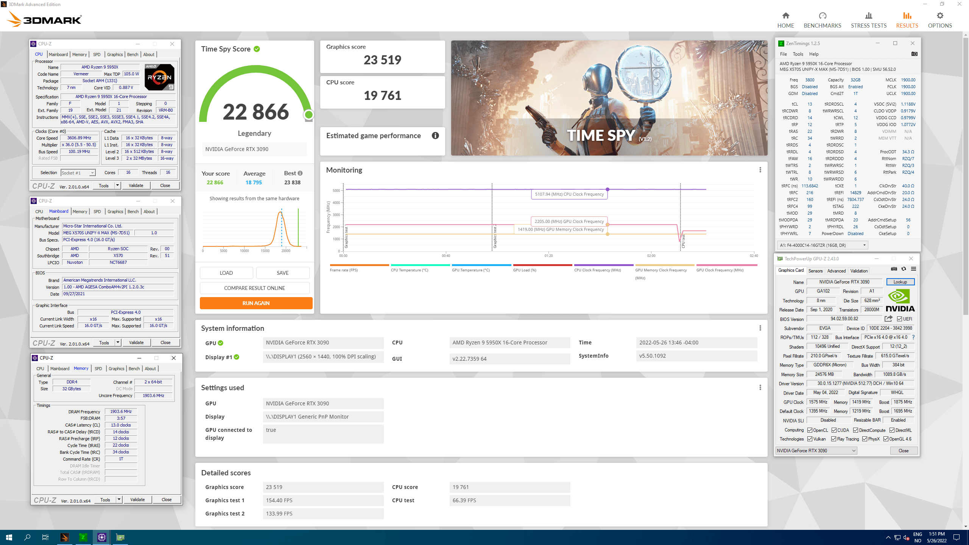This screenshot has height=545, width=969.
Task: Click the RUN AGAIN button
Action: tap(256, 303)
